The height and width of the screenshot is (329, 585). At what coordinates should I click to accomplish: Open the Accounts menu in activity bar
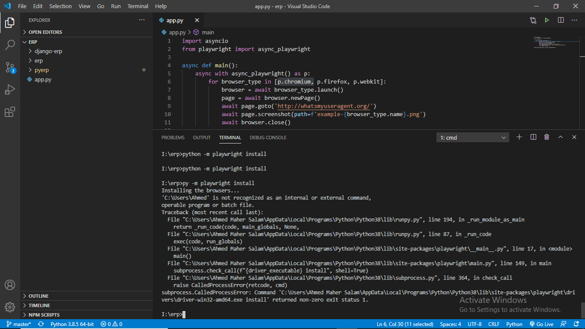[10, 285]
